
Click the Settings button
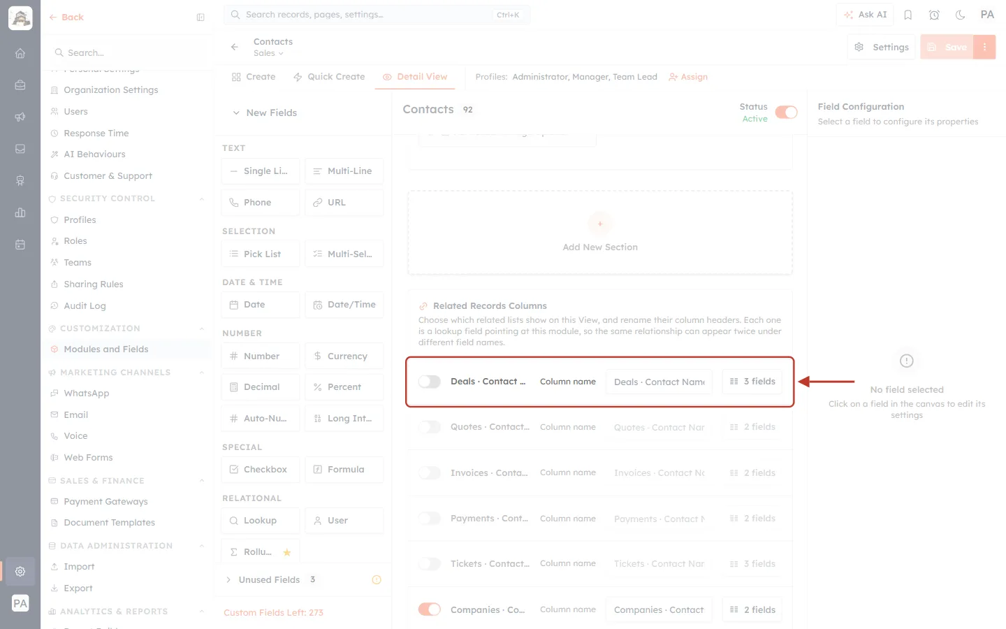pyautogui.click(x=882, y=47)
